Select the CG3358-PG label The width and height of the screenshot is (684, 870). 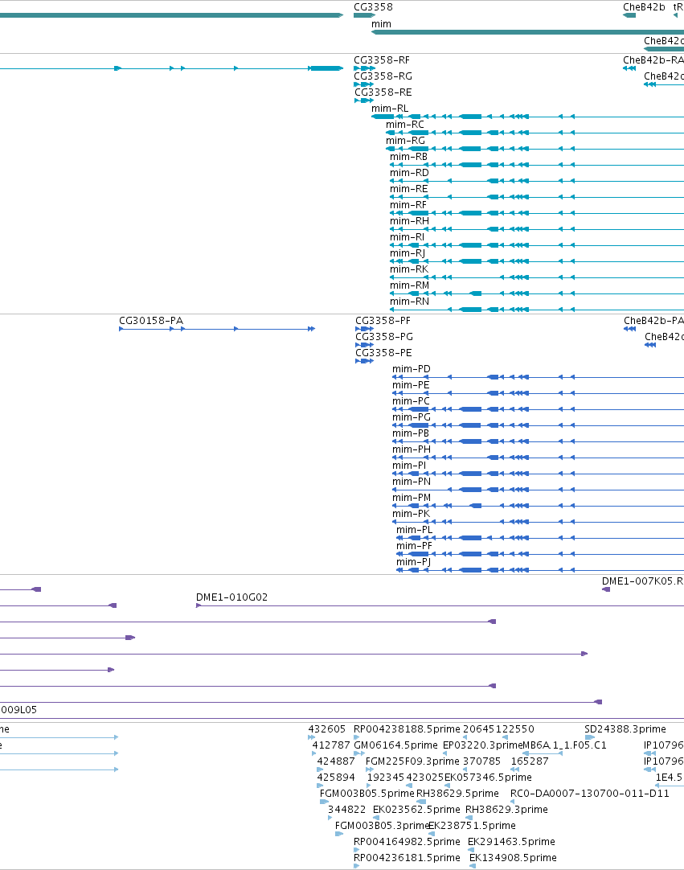(384, 337)
